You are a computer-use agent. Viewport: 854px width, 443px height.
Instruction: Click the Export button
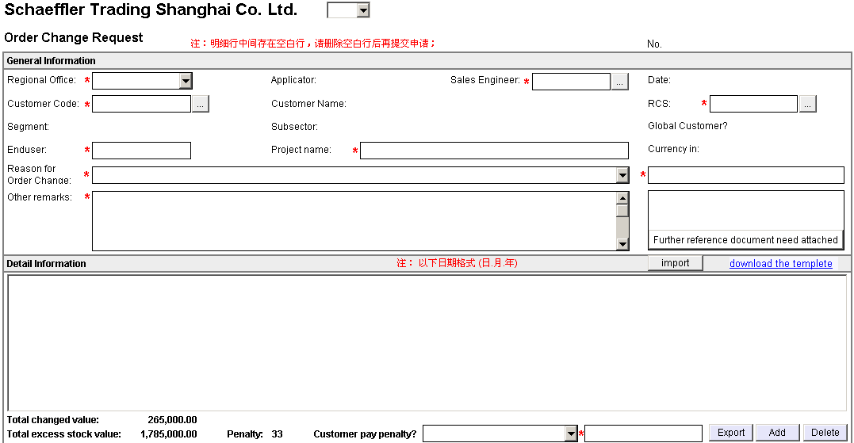point(730,433)
